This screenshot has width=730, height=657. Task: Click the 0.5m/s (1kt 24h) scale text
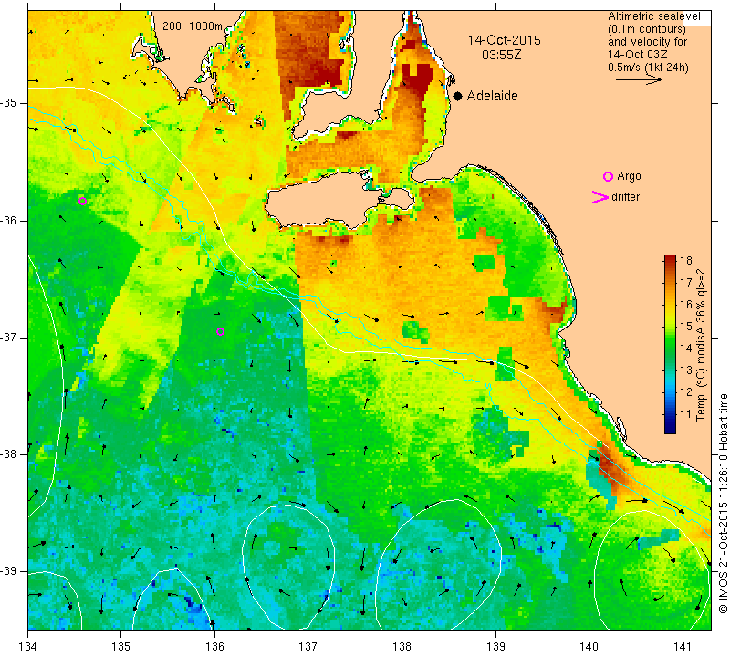coord(648,68)
